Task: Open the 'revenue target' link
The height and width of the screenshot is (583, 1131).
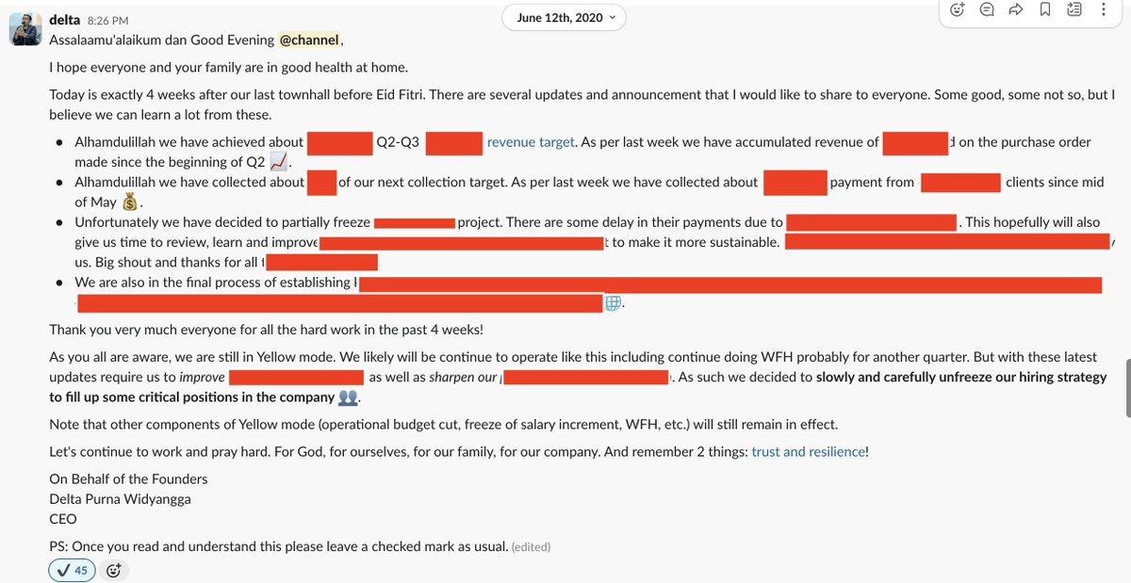Action: point(531,142)
